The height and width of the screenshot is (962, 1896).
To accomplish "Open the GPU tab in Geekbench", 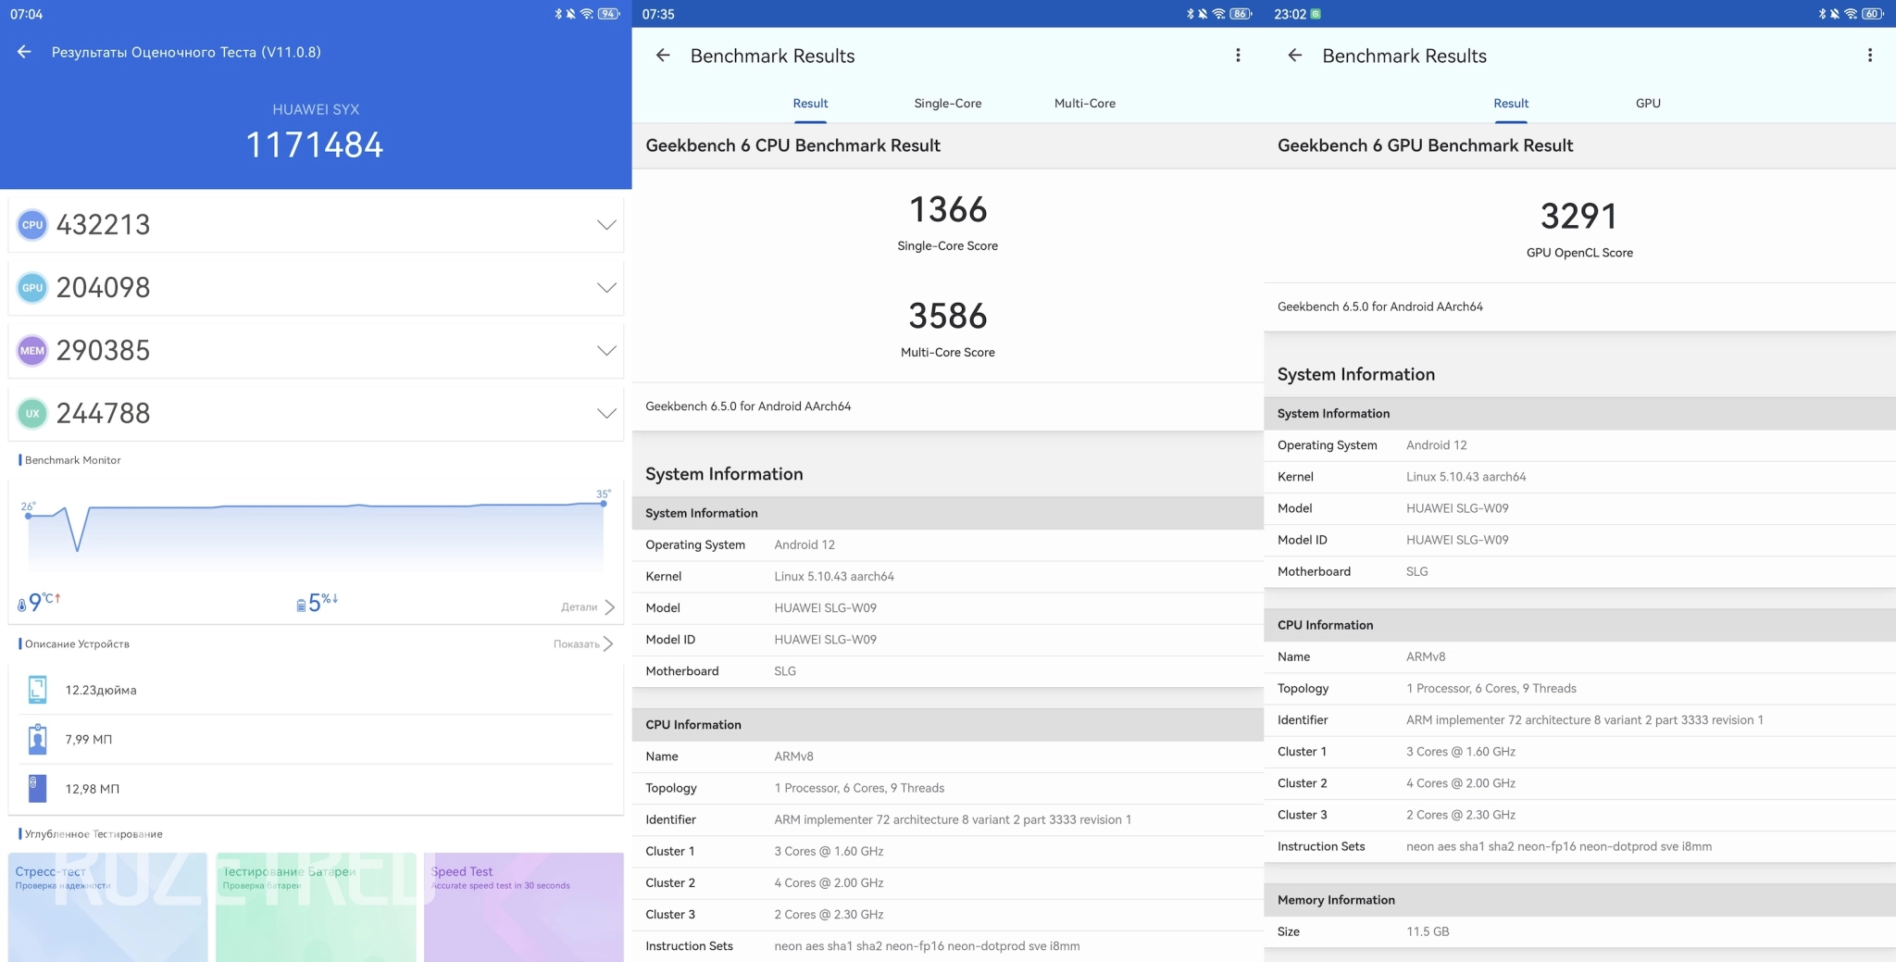I will point(1648,104).
